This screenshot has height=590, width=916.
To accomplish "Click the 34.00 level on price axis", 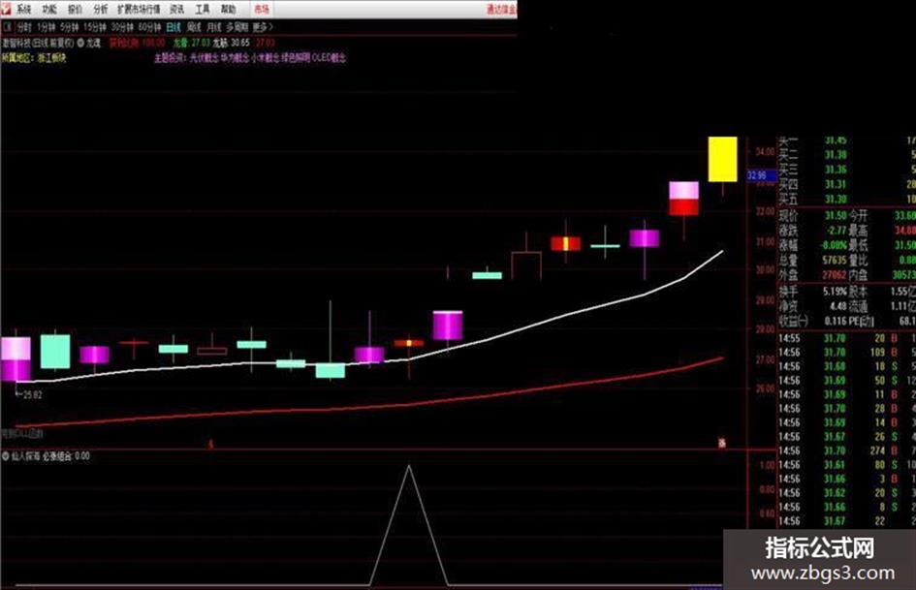I will tap(765, 152).
